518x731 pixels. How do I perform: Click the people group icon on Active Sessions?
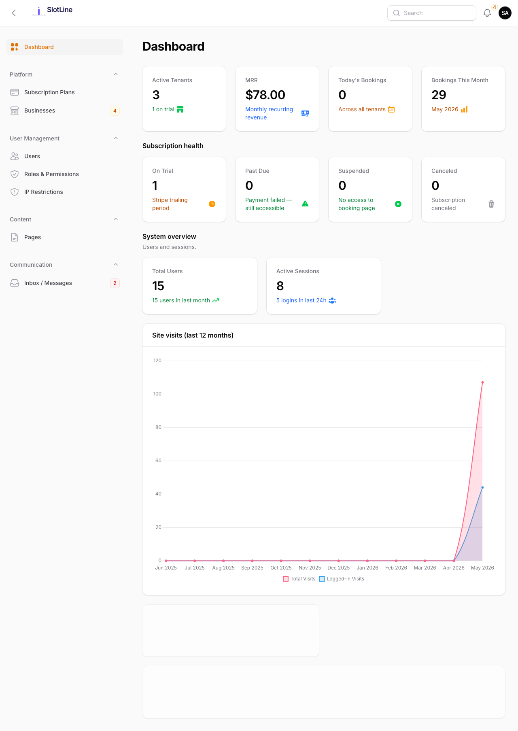coord(332,300)
